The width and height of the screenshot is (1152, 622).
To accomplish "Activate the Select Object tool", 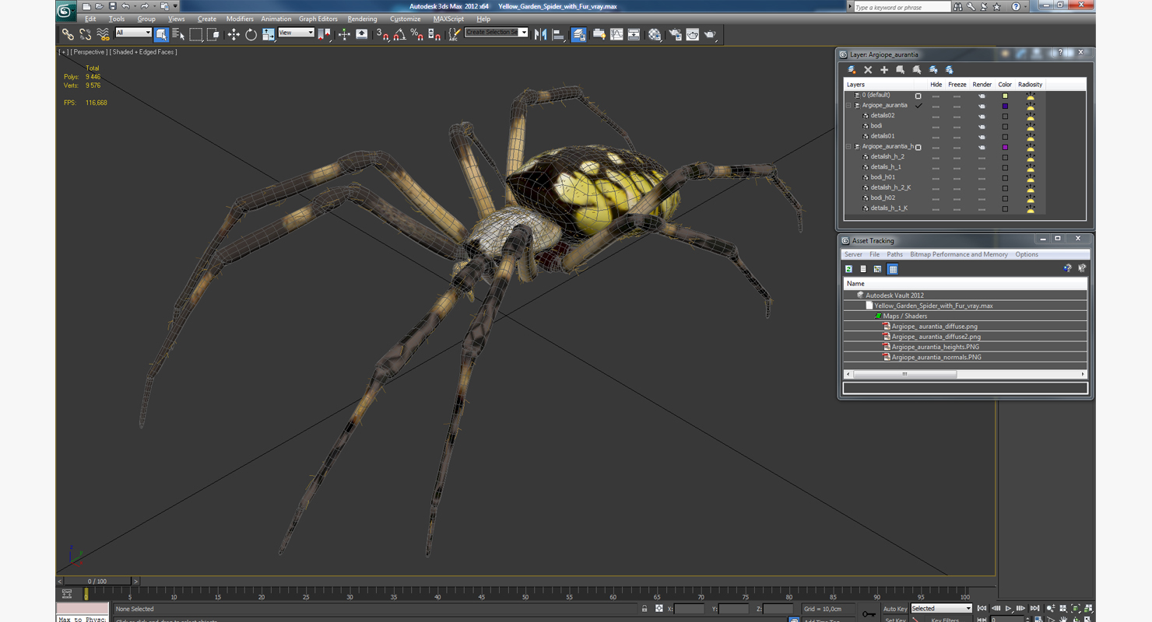I will pyautogui.click(x=161, y=34).
